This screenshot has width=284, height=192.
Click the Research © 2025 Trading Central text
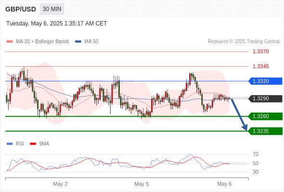click(x=244, y=42)
